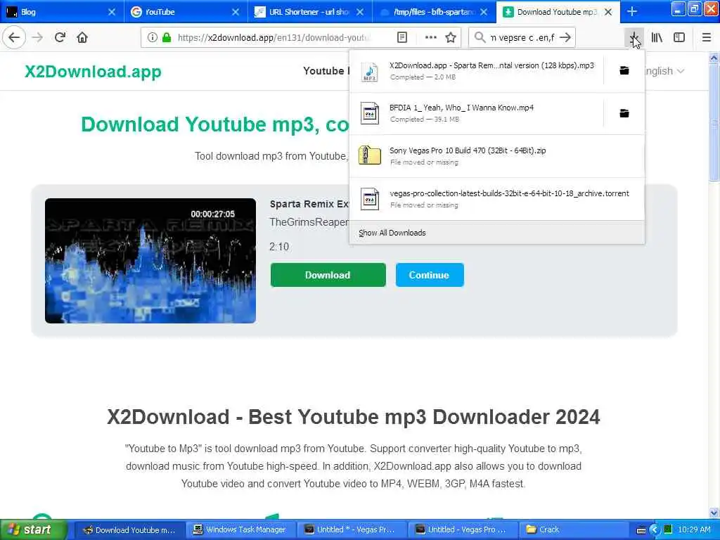
Task: Open the browser home page
Action: (82, 38)
